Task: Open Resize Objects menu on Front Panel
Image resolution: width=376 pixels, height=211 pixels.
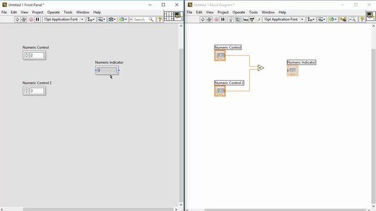Action: pos(112,19)
